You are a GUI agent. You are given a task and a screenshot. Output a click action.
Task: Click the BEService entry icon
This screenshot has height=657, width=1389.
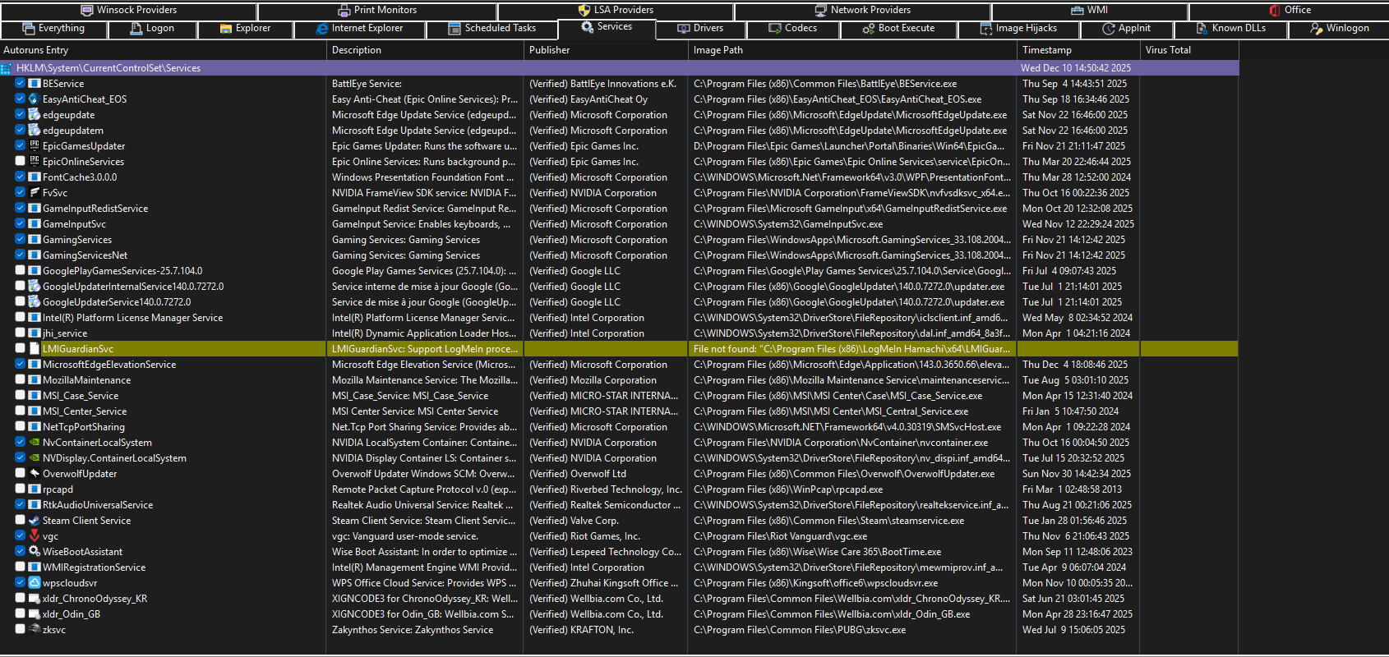pos(35,84)
